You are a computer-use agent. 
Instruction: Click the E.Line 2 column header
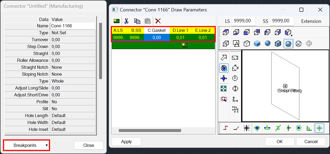(x=203, y=30)
